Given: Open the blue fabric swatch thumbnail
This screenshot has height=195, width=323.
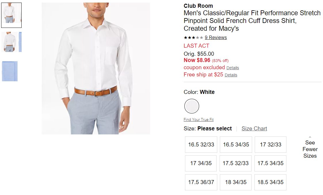Looking at the screenshot, I should point(10,71).
